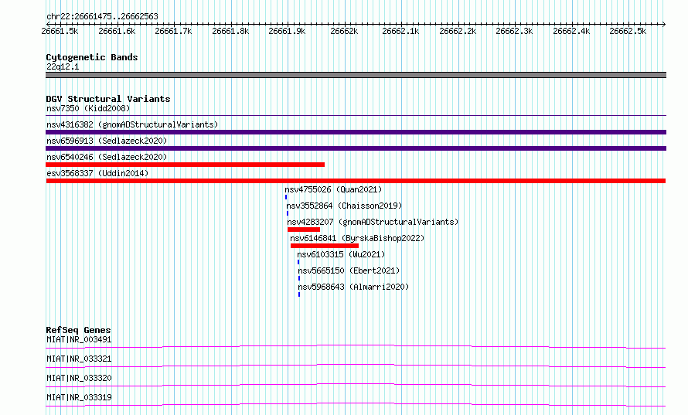Screen dimensions: 688x415
Task: Open variant nsv3552864 (Chaisson2019) label
Action: click(344, 206)
